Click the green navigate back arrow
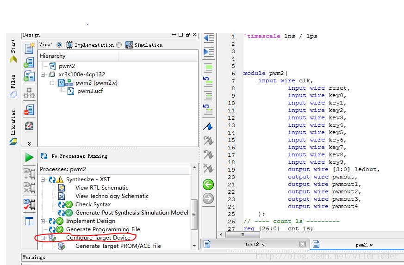 tap(208, 185)
